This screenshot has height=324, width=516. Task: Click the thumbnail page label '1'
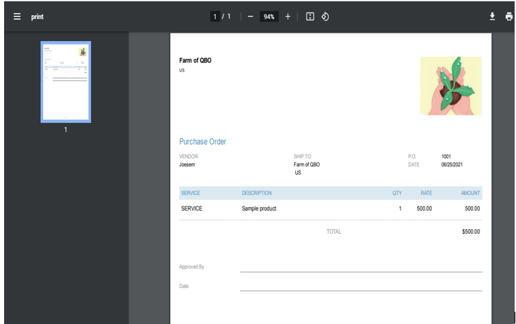66,130
